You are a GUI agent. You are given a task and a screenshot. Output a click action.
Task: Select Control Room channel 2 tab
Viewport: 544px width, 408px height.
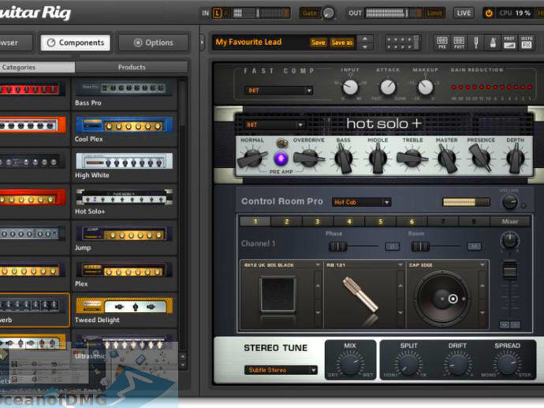(x=286, y=221)
